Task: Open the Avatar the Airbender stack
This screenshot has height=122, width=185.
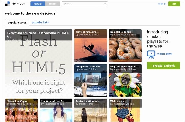Action: click(91, 110)
